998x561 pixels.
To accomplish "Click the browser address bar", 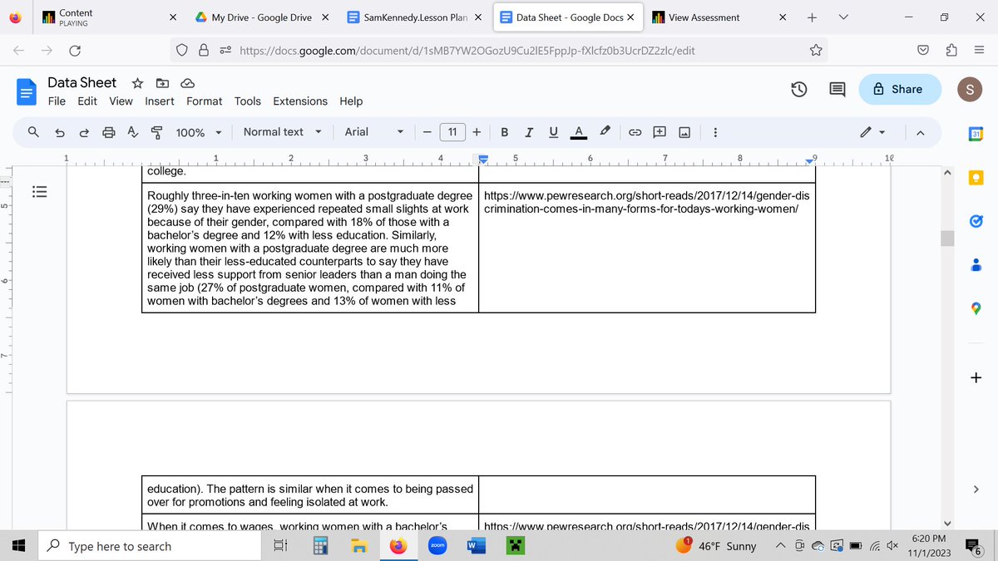I will (499, 51).
